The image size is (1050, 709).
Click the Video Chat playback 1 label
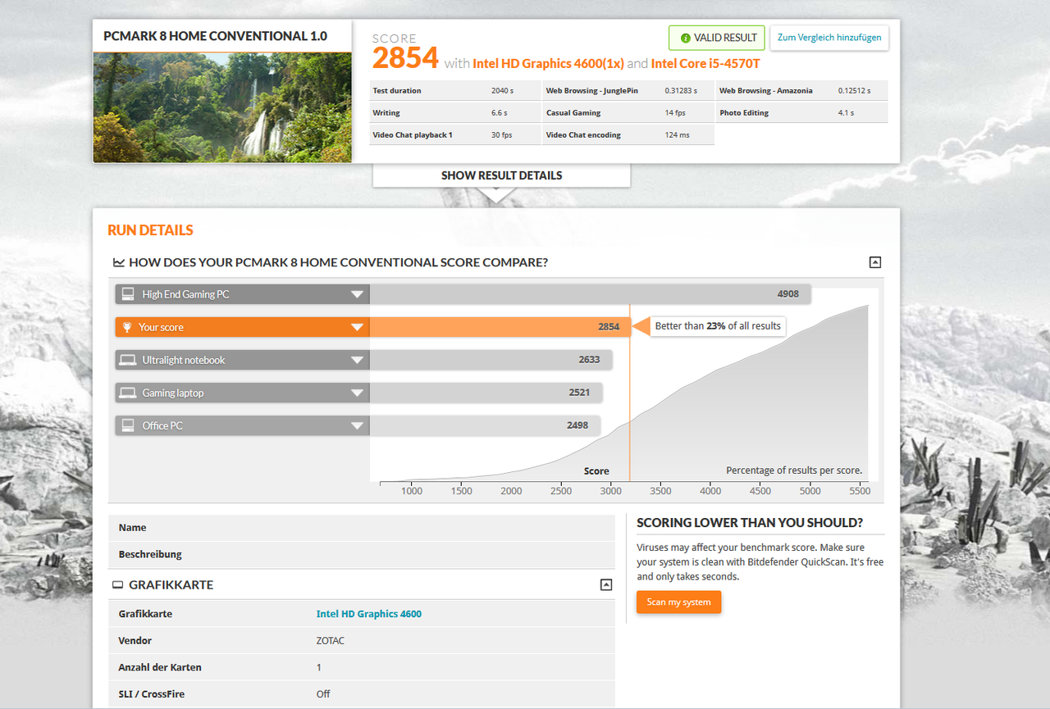[x=413, y=135]
